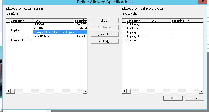Click Description column header in right table

pos(187,21)
